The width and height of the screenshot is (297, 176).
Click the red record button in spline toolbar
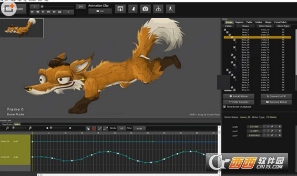[x=94, y=129]
